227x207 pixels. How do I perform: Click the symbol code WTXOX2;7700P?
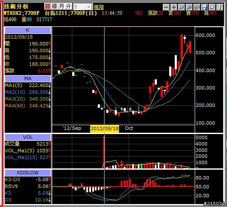tap(21, 13)
